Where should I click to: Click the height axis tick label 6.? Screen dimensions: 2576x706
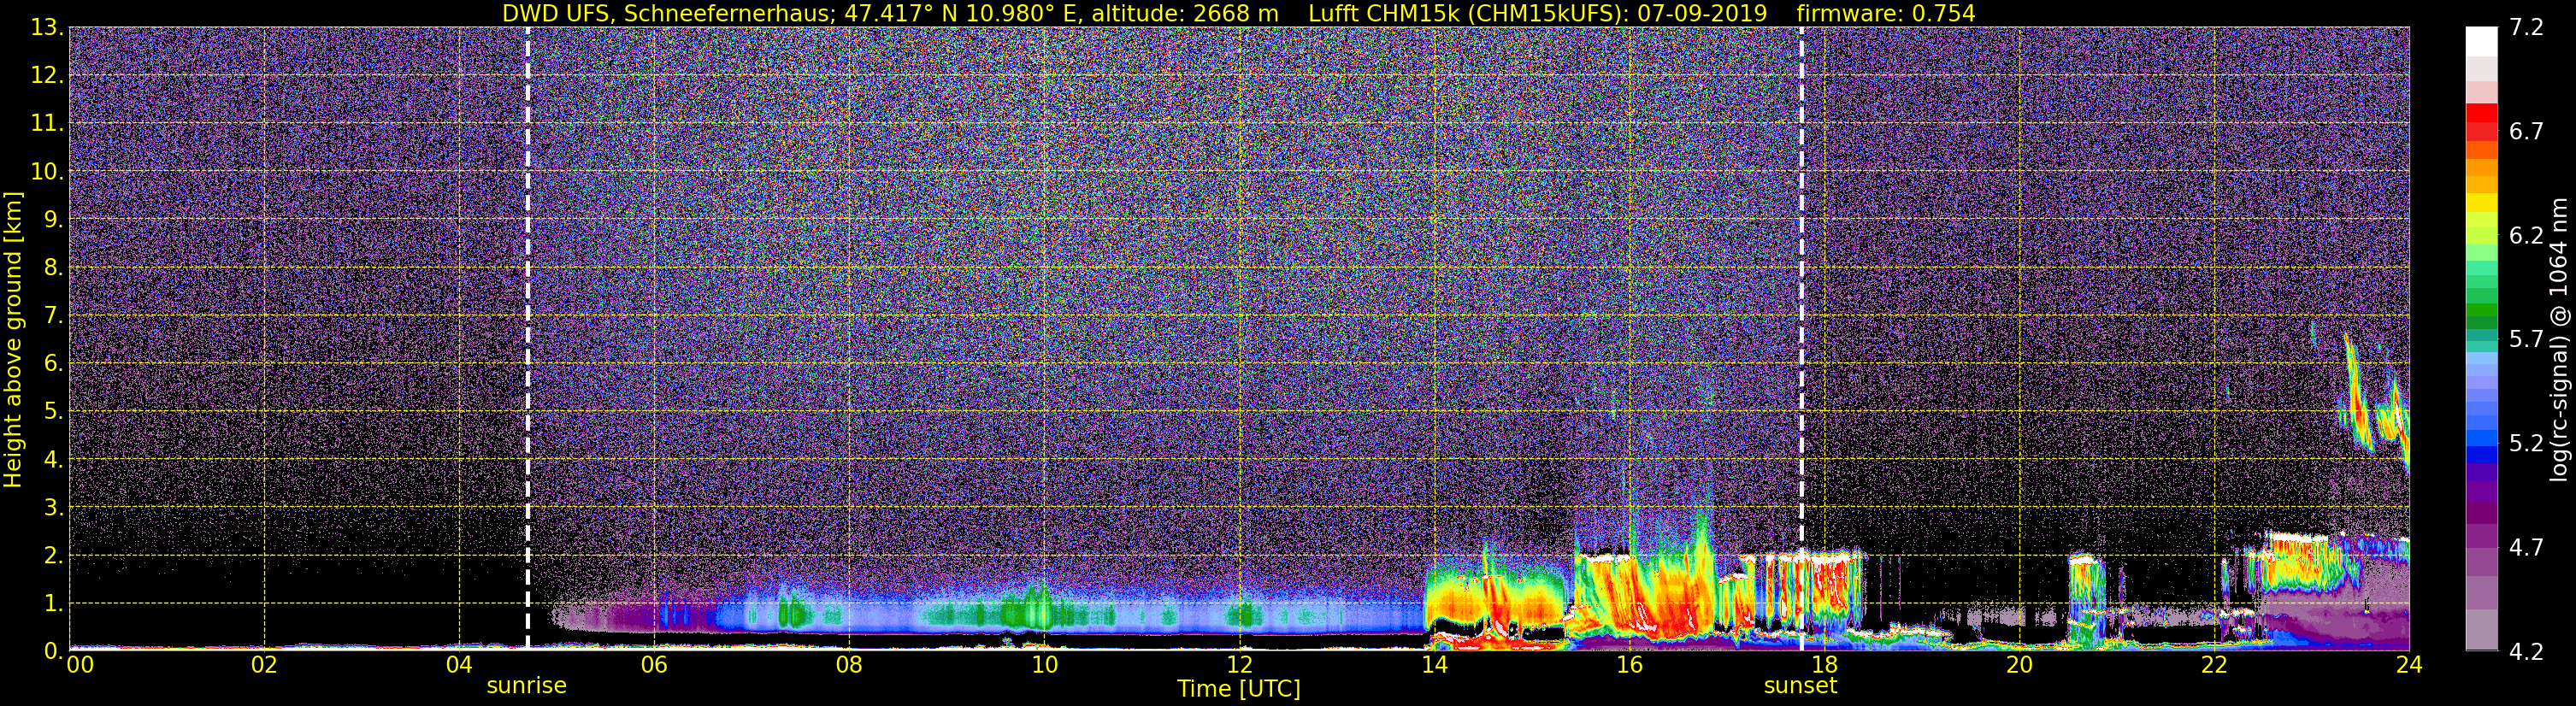coord(53,363)
